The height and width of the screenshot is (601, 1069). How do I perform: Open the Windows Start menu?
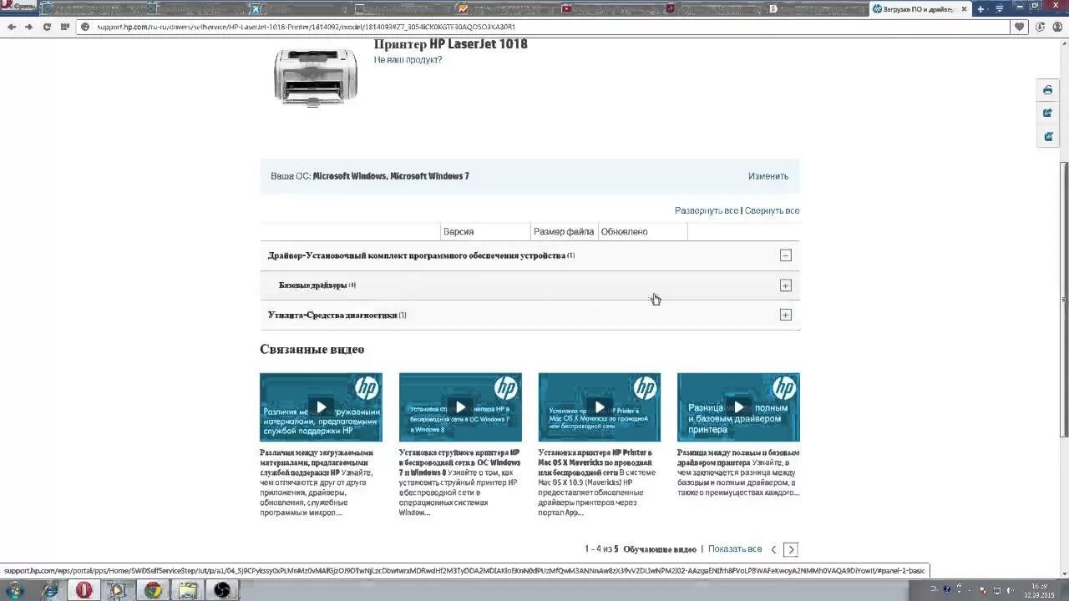coord(17,590)
